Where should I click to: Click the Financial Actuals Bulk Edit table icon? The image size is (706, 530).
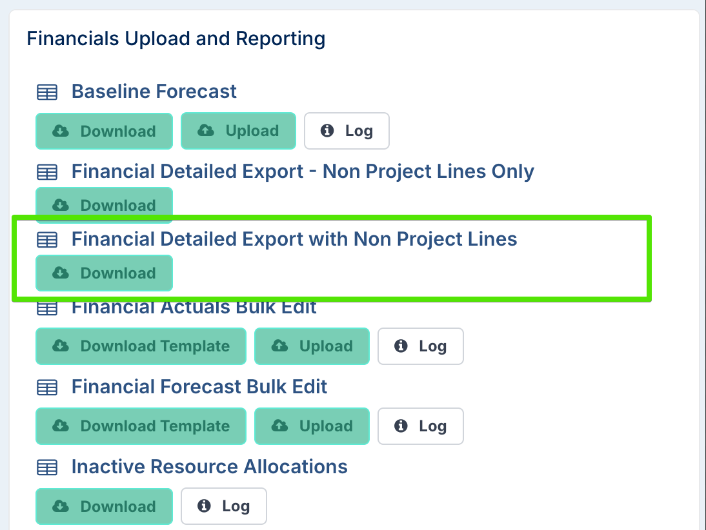pyautogui.click(x=46, y=309)
